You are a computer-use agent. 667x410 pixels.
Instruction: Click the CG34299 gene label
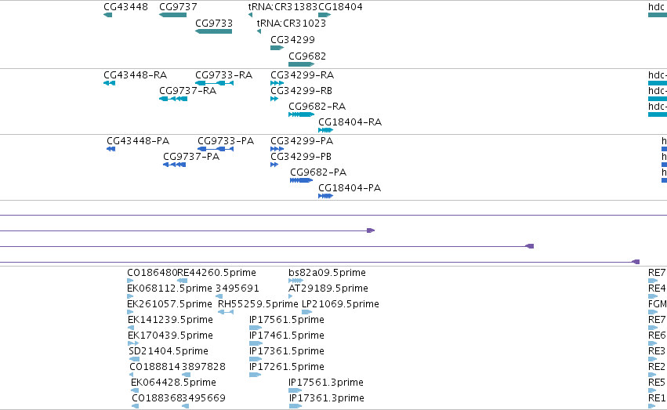tap(292, 39)
